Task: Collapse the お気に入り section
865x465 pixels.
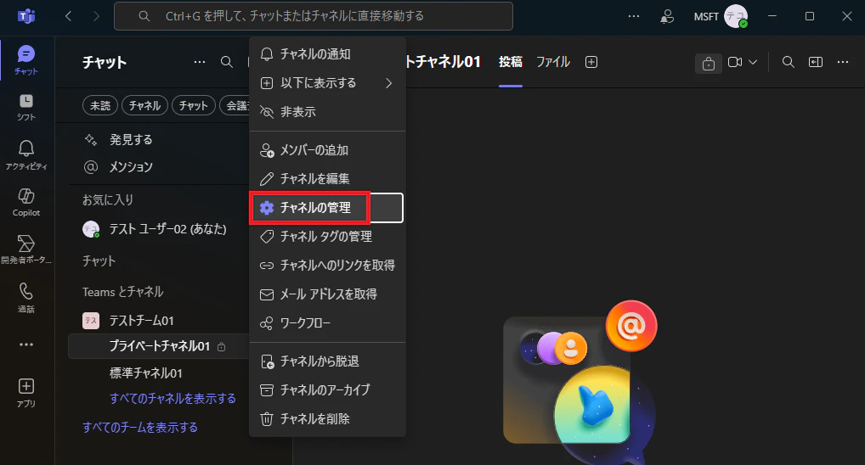Action: click(108, 200)
